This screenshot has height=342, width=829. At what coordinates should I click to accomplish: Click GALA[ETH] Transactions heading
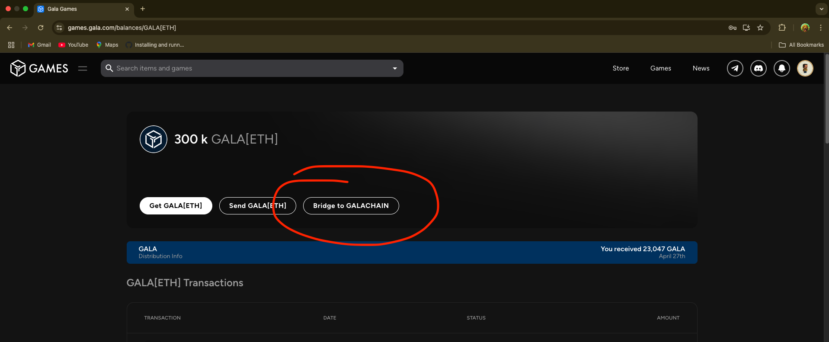tap(185, 283)
